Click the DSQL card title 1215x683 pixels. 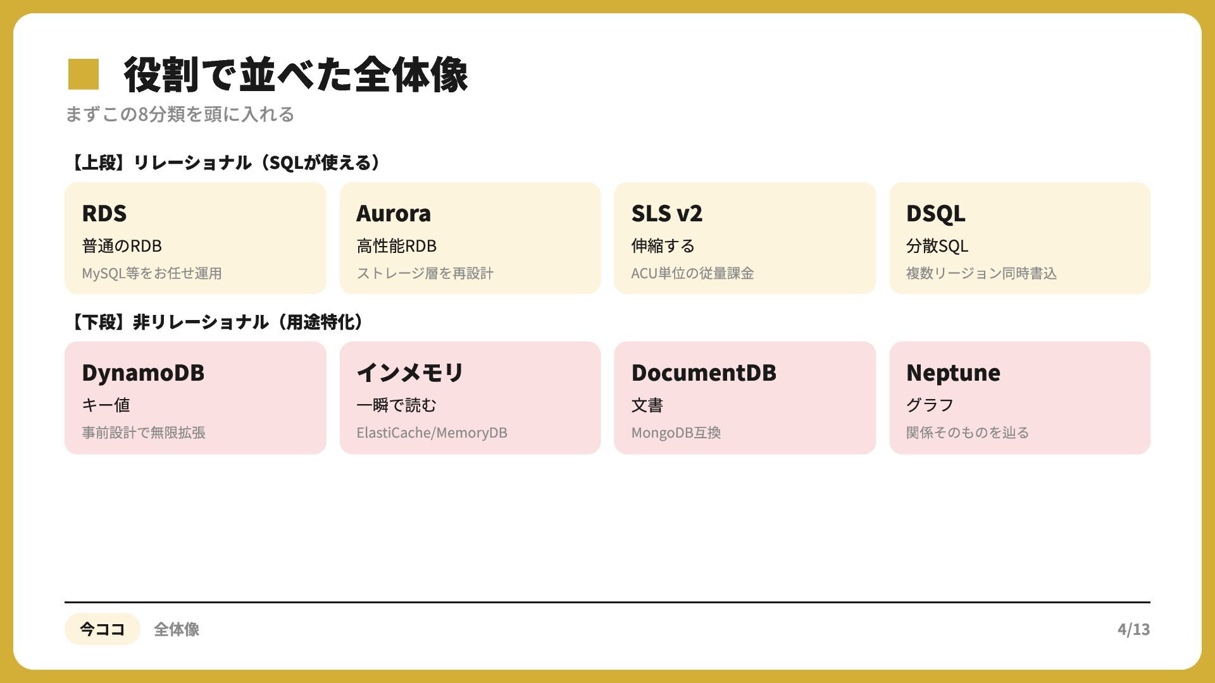(x=936, y=213)
